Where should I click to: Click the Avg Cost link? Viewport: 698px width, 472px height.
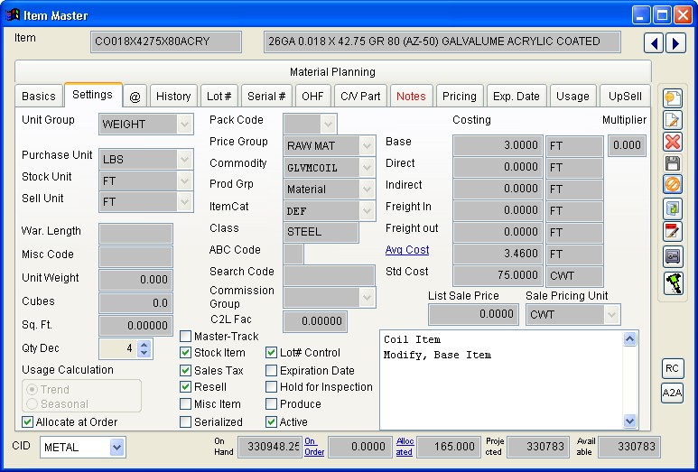(x=407, y=250)
